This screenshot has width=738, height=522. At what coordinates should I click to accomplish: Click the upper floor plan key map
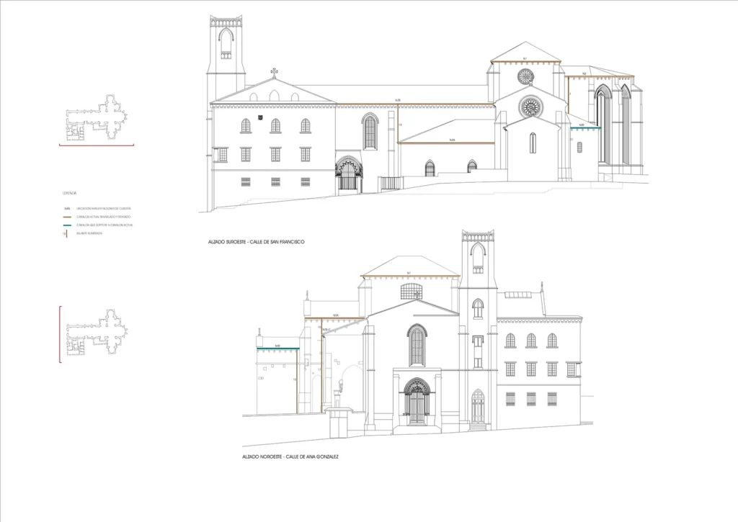[x=97, y=117]
